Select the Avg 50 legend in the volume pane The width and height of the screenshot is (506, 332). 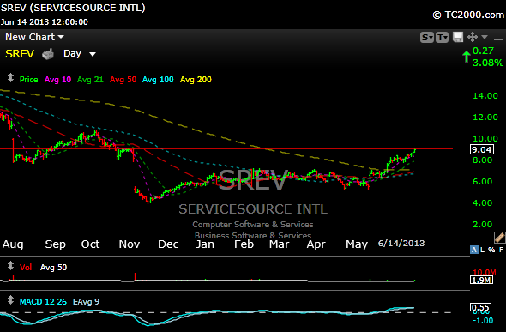click(53, 268)
